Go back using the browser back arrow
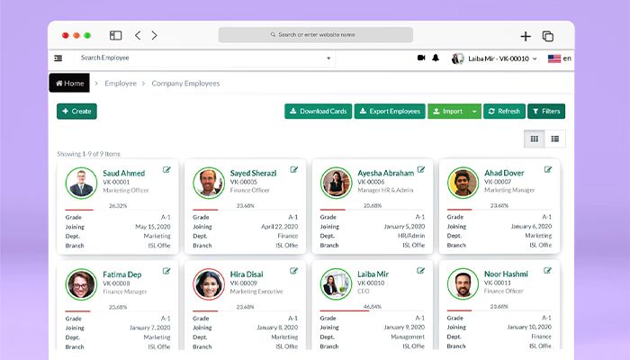The height and width of the screenshot is (360, 630). click(138, 35)
